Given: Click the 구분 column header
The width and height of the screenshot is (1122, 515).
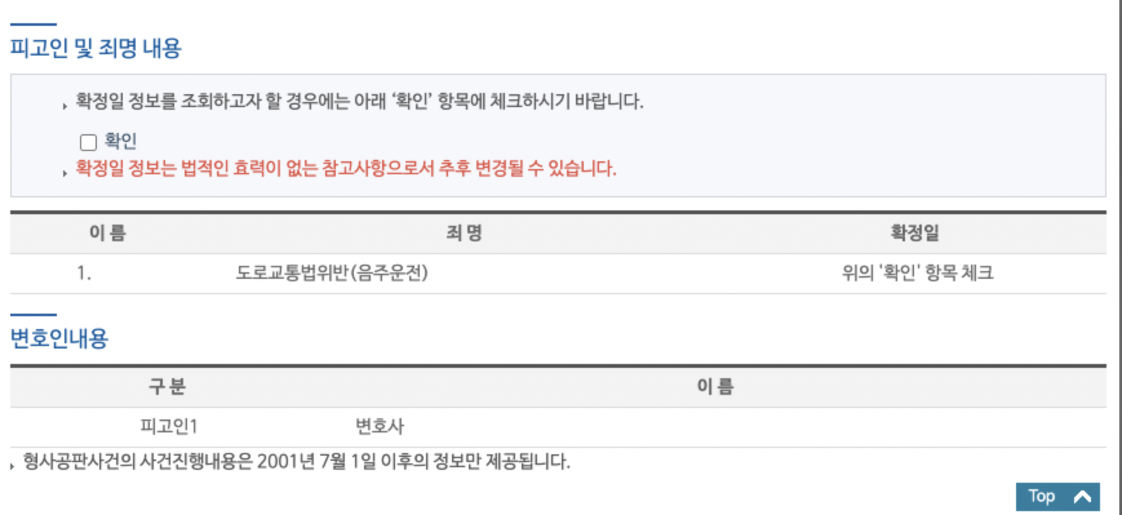Looking at the screenshot, I should 167,387.
